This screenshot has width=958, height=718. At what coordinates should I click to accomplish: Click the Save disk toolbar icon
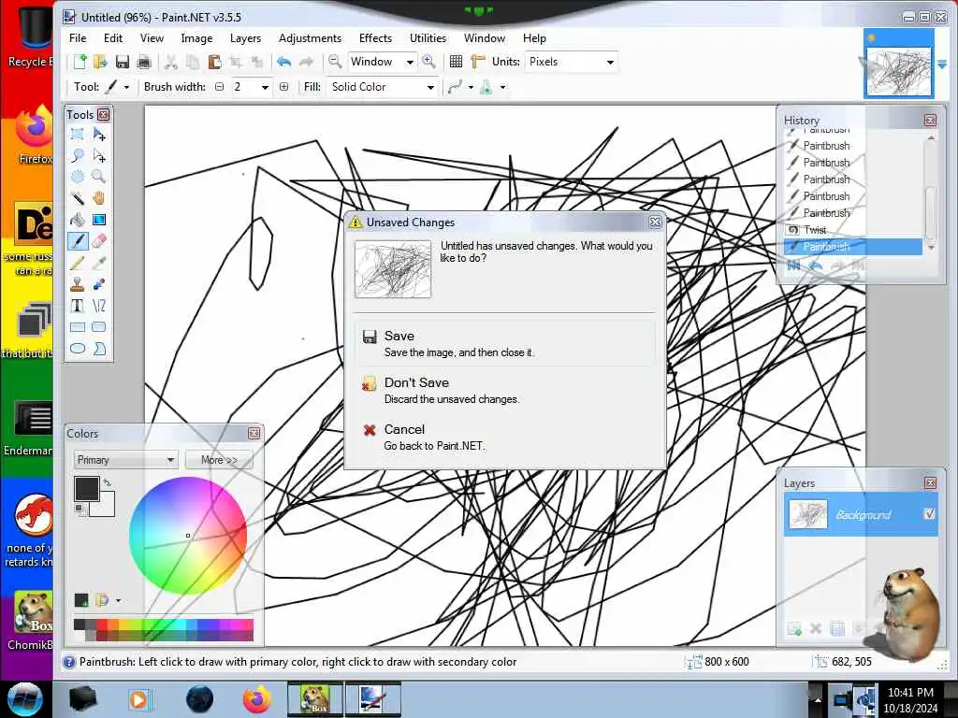pyautogui.click(x=123, y=62)
